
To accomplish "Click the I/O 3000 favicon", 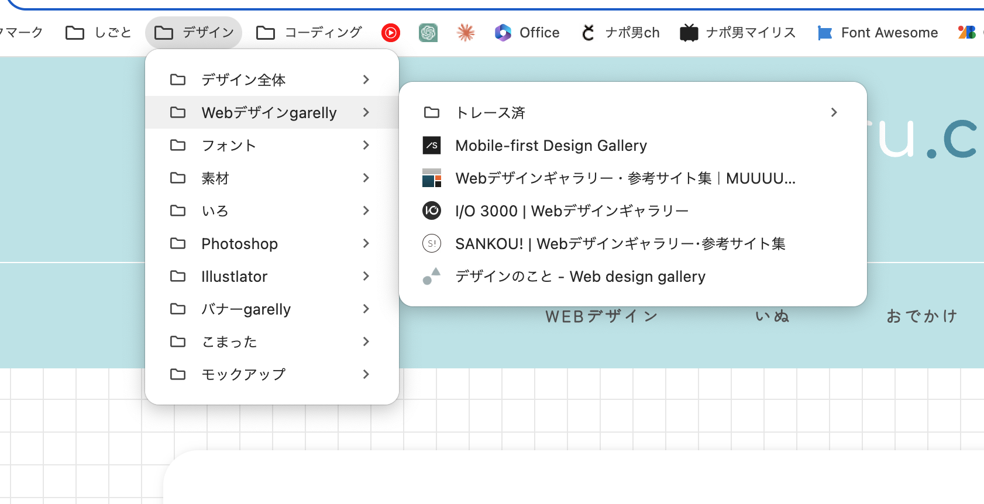I will click(x=432, y=211).
